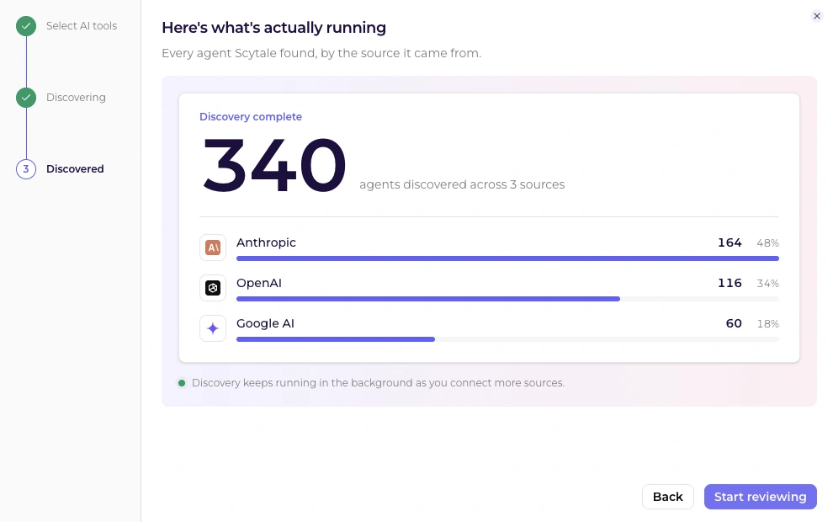833x522 pixels.
Task: Click the Anthropic progress bar
Action: (508, 258)
